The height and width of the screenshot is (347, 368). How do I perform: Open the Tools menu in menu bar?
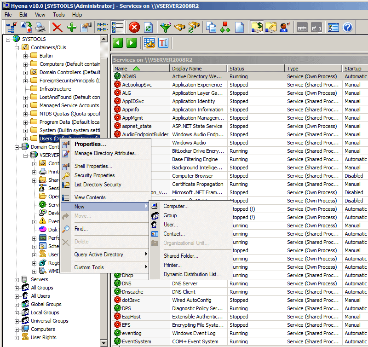point(58,15)
